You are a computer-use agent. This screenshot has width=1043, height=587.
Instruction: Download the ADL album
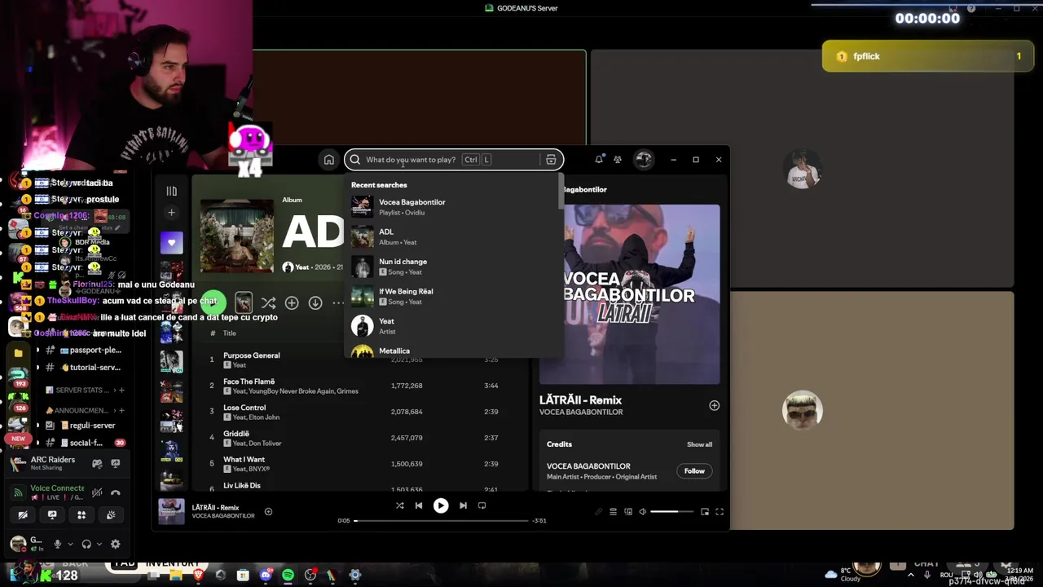(315, 302)
